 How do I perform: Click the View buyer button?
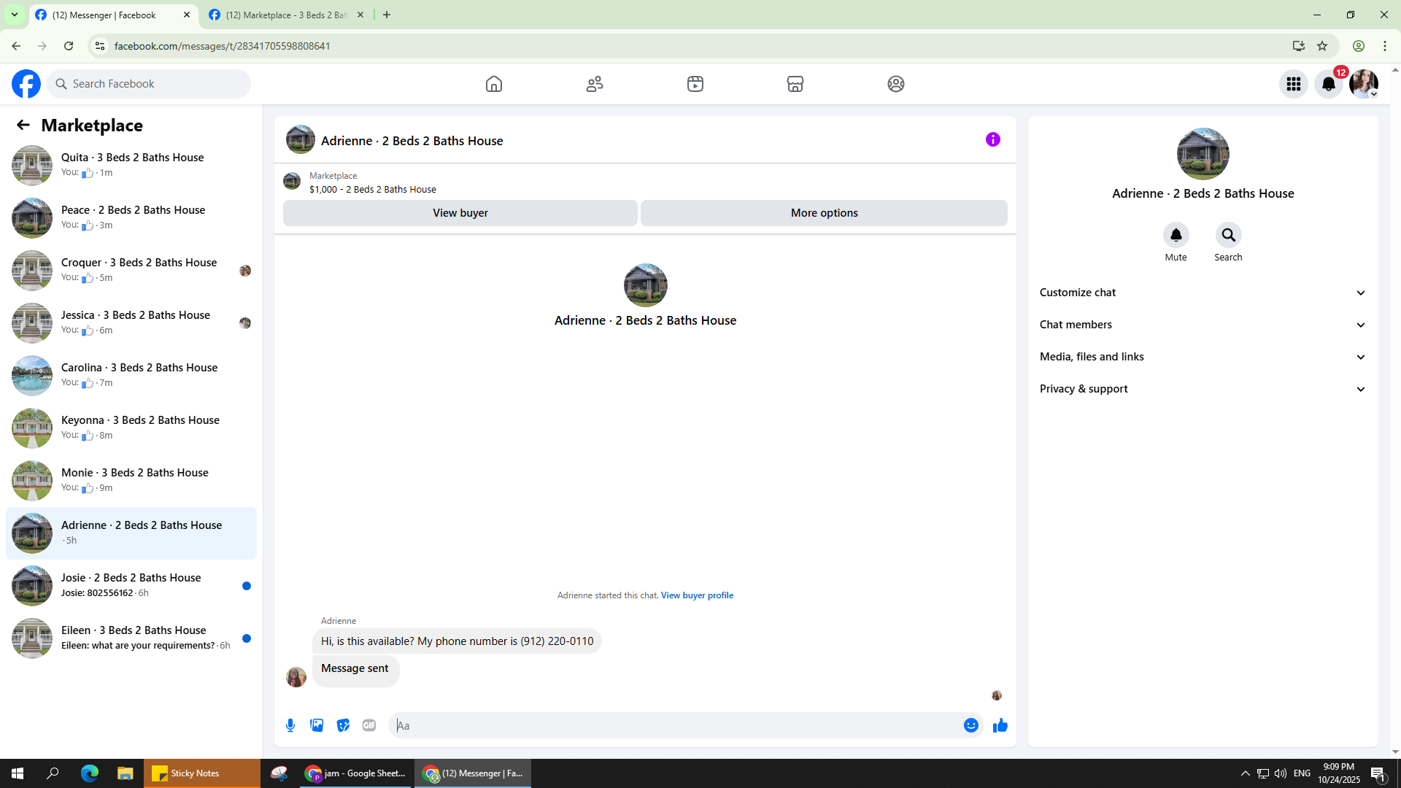click(x=460, y=213)
